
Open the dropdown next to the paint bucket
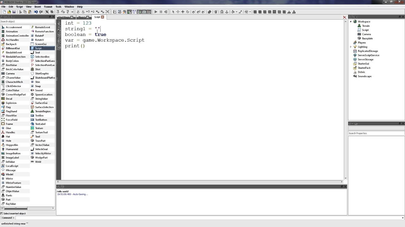click(x=236, y=12)
